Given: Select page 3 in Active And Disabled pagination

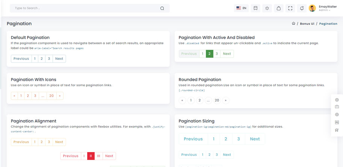Looking at the screenshot, I should coord(217,54).
